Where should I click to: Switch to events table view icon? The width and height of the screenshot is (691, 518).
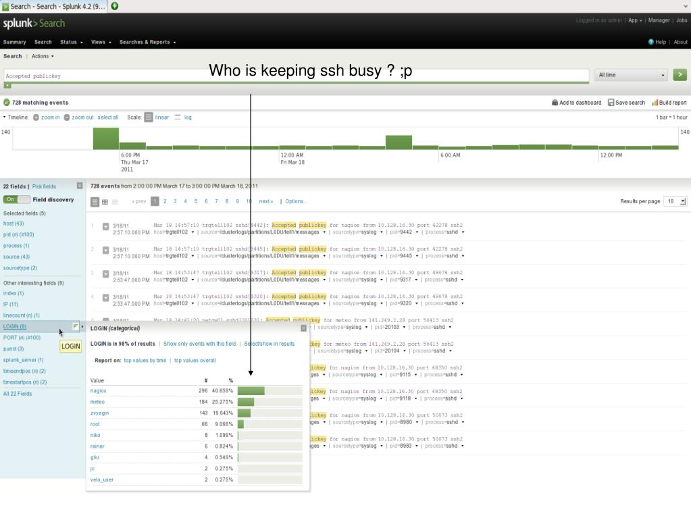click(105, 202)
